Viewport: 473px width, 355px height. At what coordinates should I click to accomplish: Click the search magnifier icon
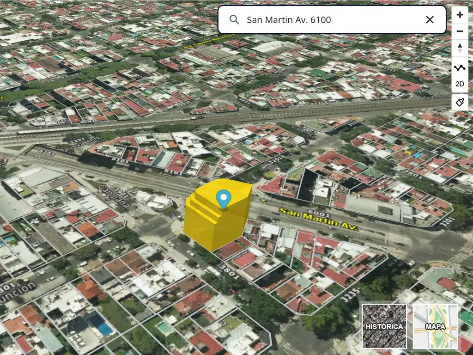pyautogui.click(x=234, y=20)
